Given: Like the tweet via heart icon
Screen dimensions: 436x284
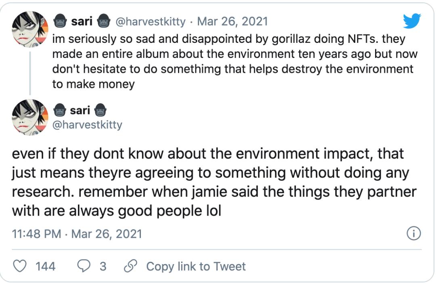Looking at the screenshot, I should point(20,266).
